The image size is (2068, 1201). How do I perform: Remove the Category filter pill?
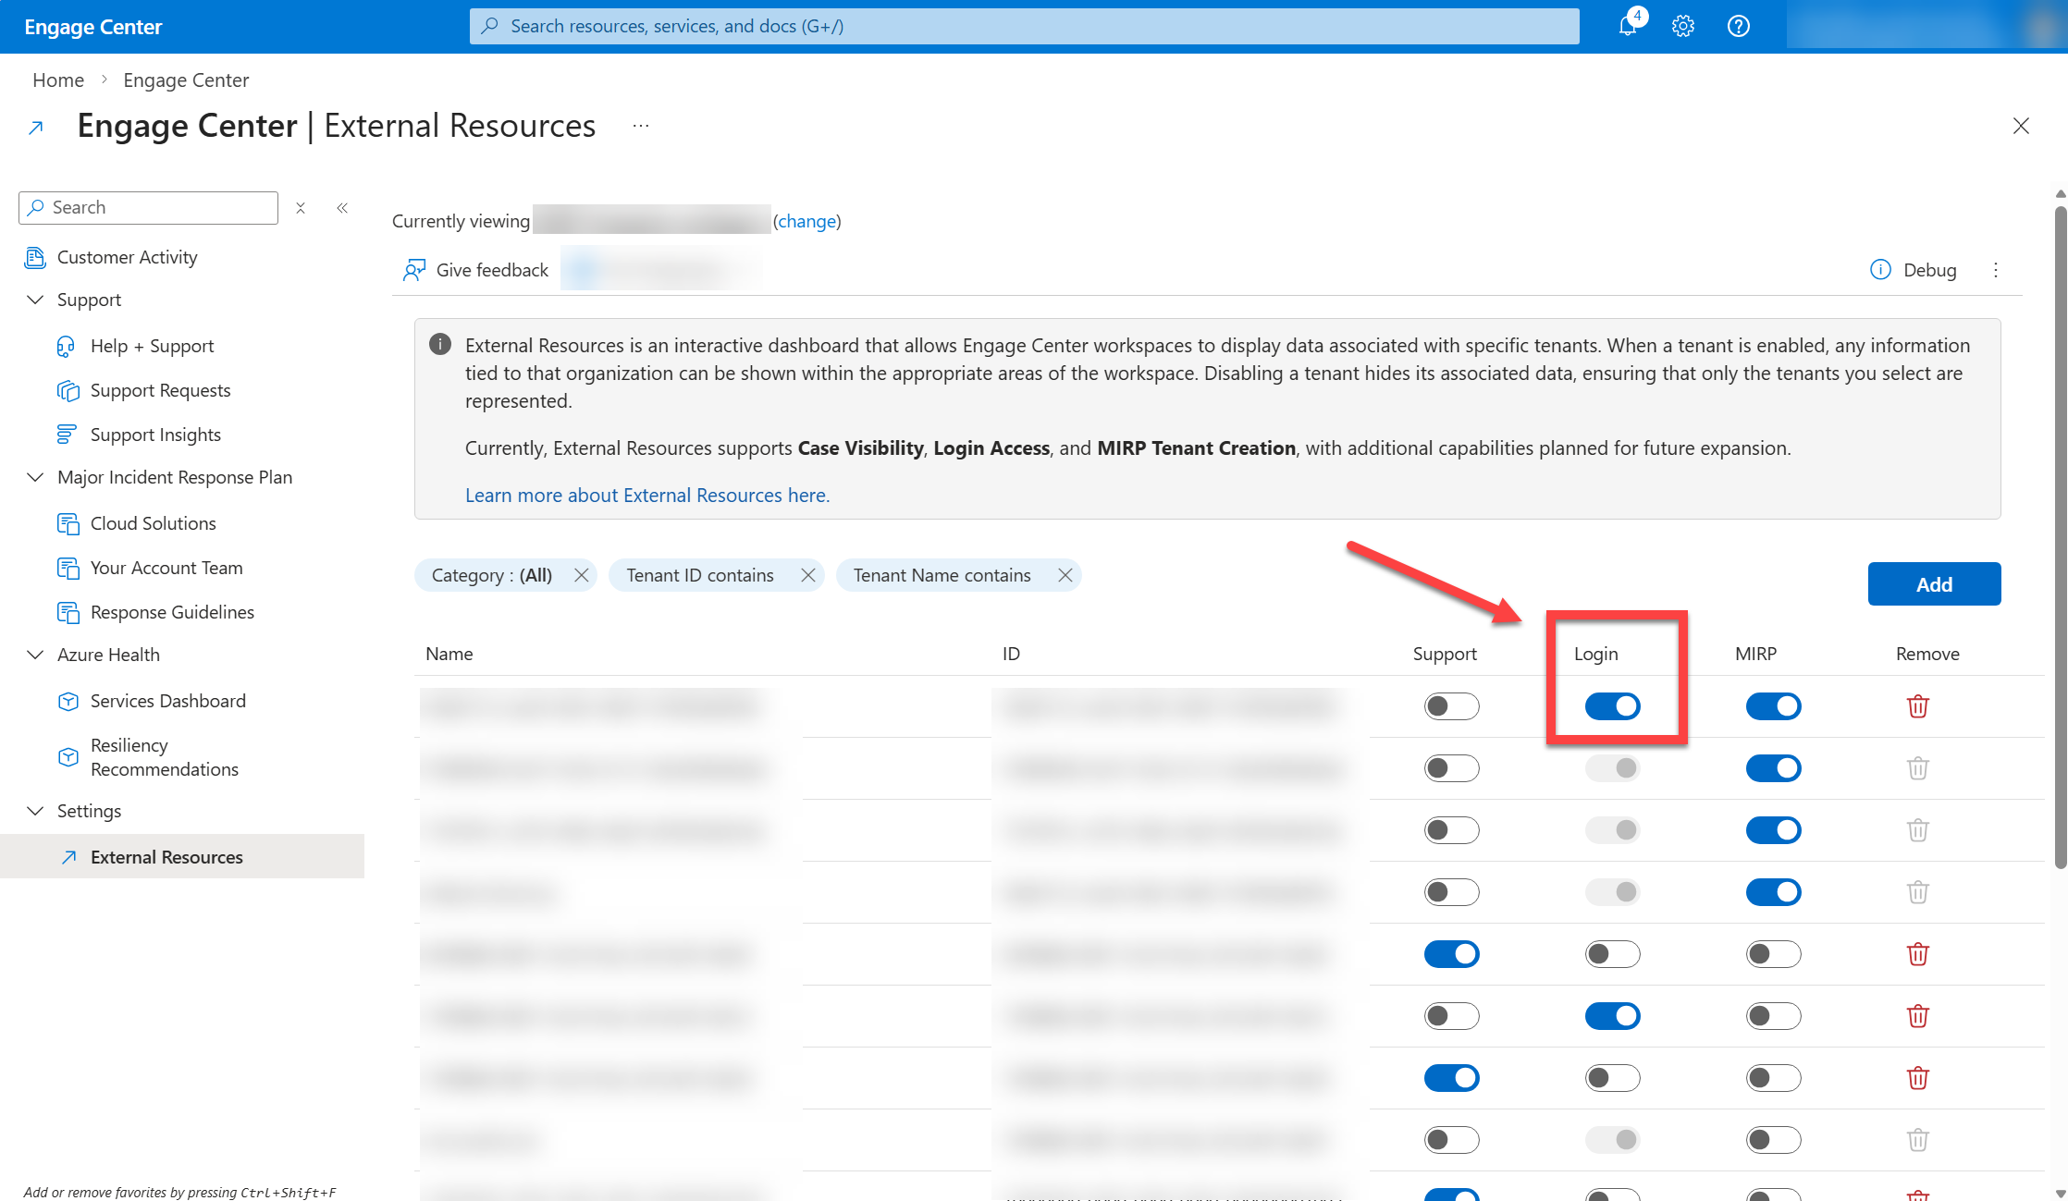tap(581, 575)
